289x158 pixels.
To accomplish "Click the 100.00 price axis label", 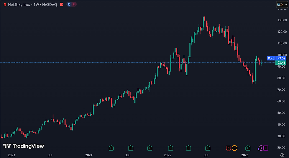I will [282, 55].
